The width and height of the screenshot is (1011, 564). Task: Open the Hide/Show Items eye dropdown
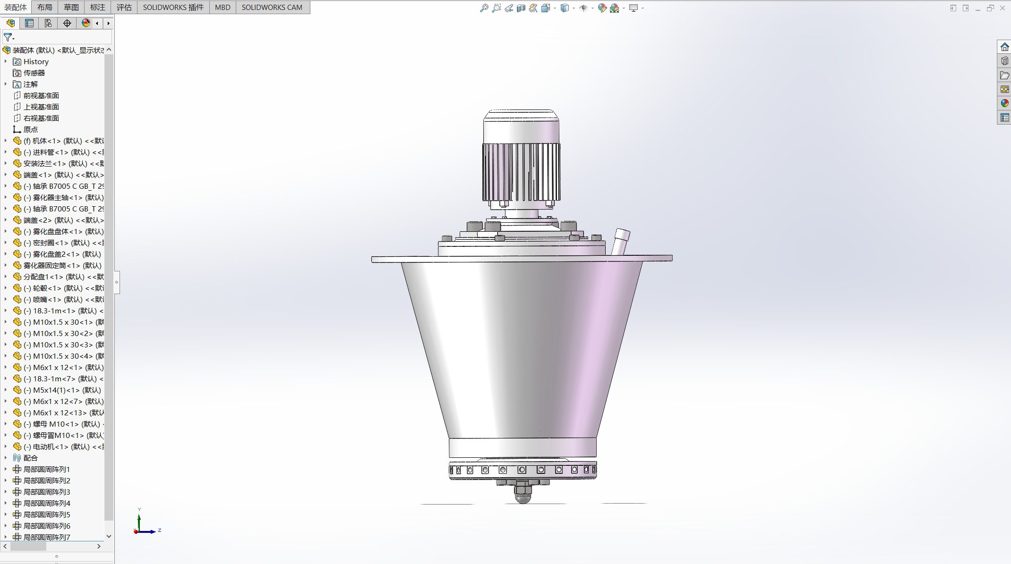click(x=592, y=8)
